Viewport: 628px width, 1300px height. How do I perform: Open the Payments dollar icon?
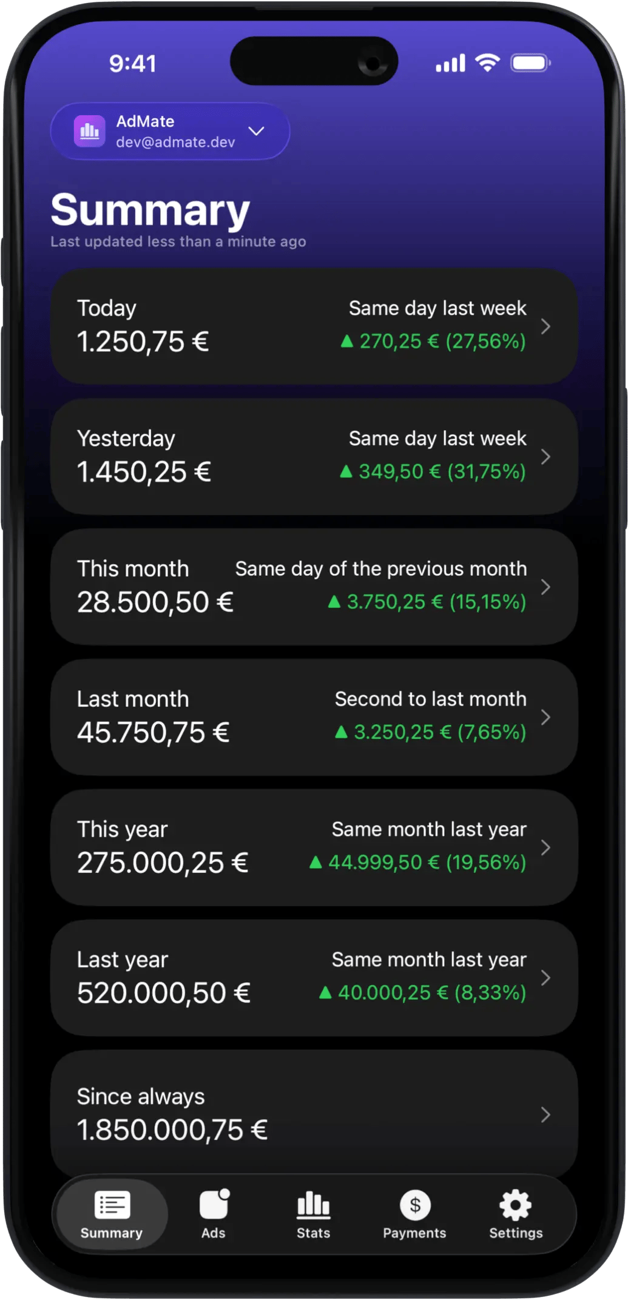[415, 1205]
